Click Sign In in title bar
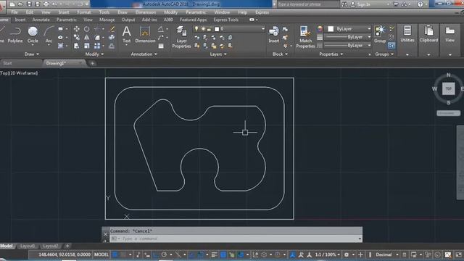The image size is (464, 261). point(364,4)
